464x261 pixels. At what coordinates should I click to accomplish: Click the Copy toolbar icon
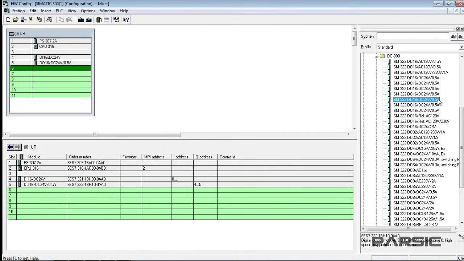click(x=61, y=20)
